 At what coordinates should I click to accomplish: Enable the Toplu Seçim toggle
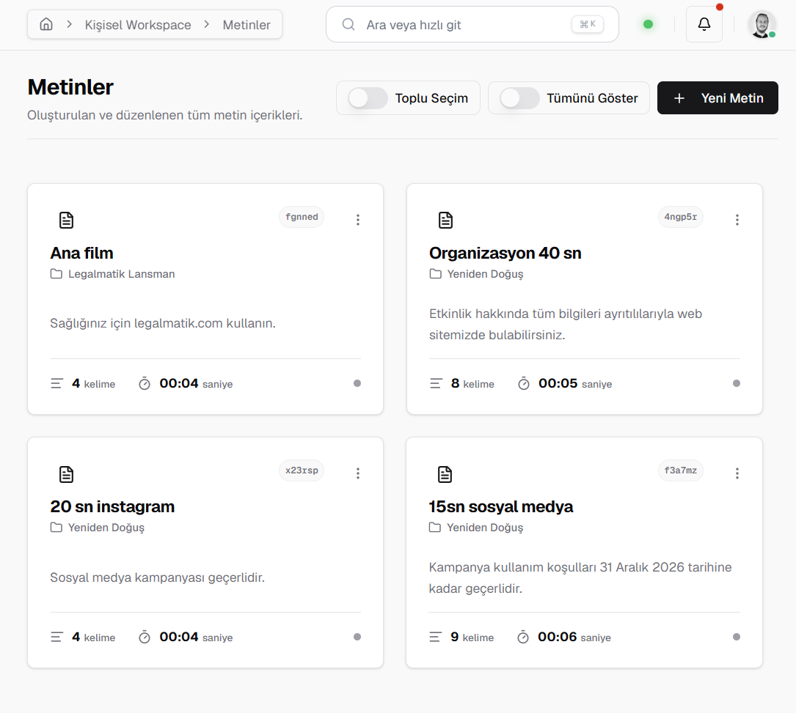tap(368, 98)
